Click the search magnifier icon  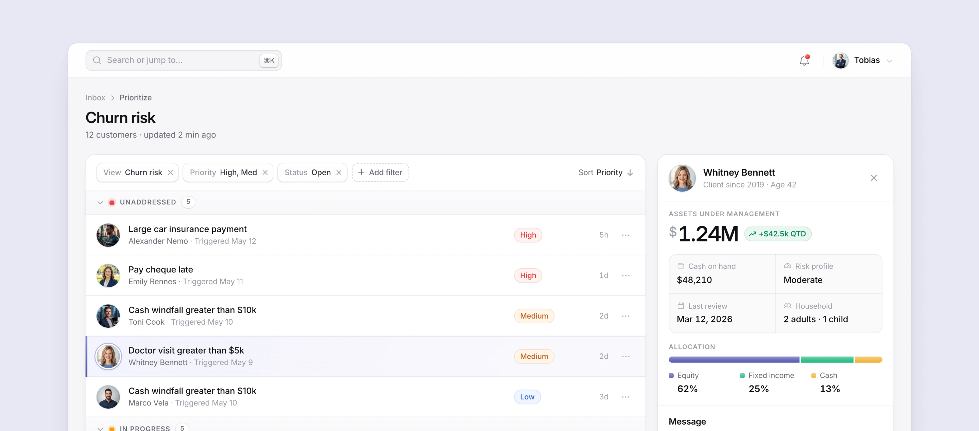(x=97, y=60)
